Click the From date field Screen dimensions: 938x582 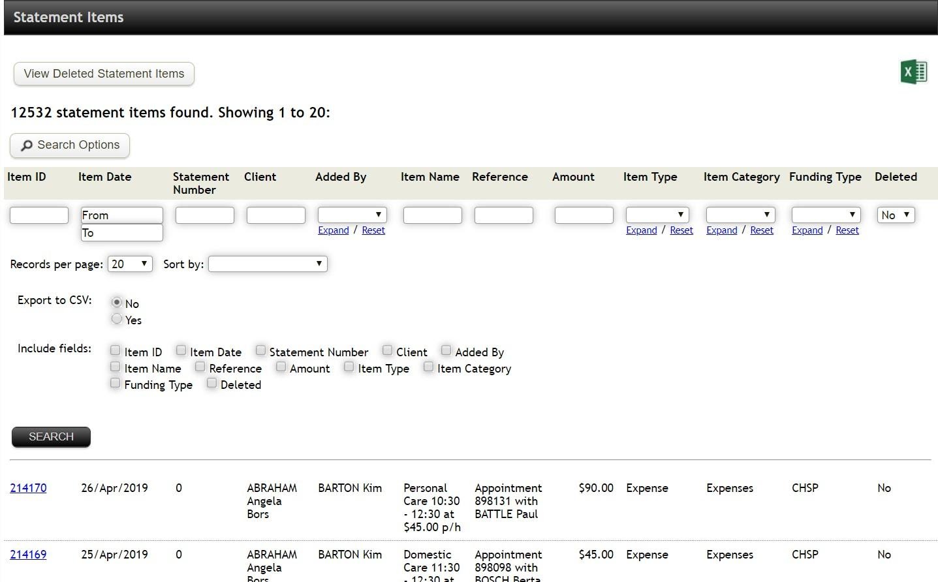coord(121,214)
